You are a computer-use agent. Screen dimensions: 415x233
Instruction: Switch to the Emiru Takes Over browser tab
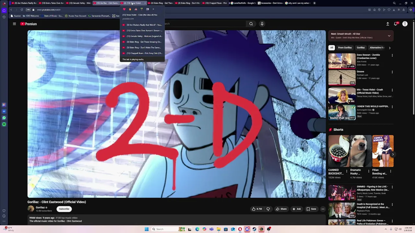point(52,3)
